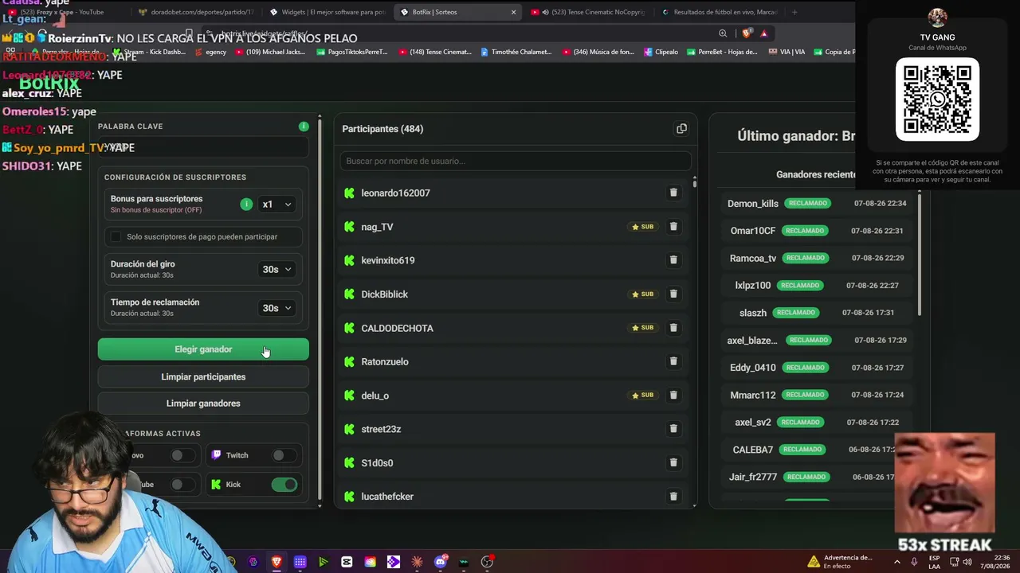Click the info icon beside Bonus para suscriptores
This screenshot has width=1020, height=573.
coord(246,205)
